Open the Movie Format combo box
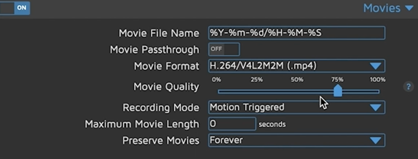The height and width of the screenshot is (159, 418). click(x=296, y=66)
